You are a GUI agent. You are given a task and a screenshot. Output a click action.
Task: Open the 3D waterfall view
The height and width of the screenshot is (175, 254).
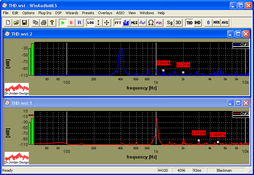[x=178, y=22]
